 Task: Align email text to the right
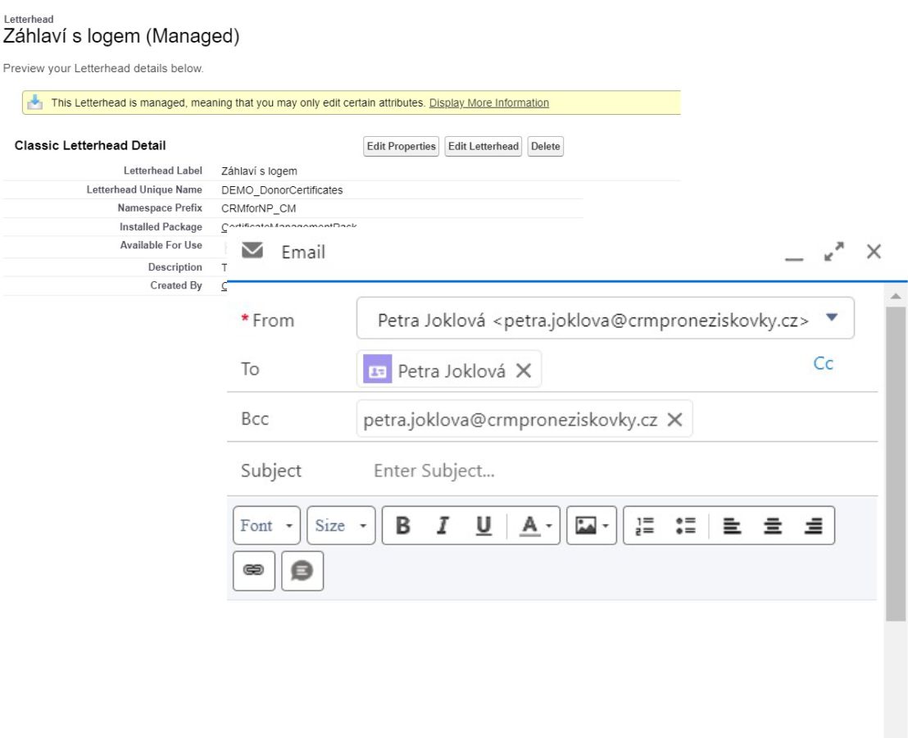click(x=810, y=526)
